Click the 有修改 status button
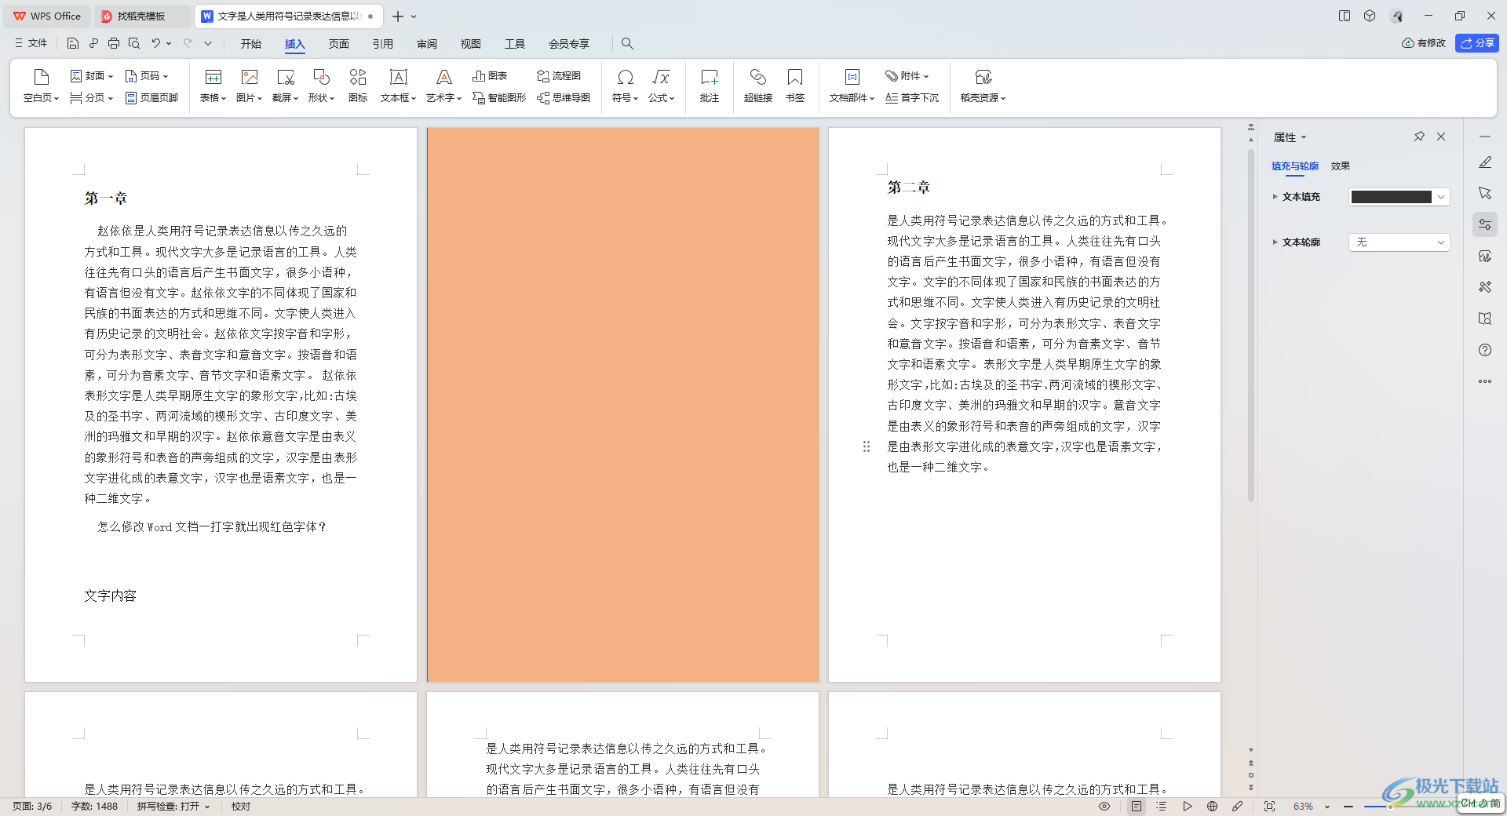The image size is (1507, 816). (x=1424, y=43)
